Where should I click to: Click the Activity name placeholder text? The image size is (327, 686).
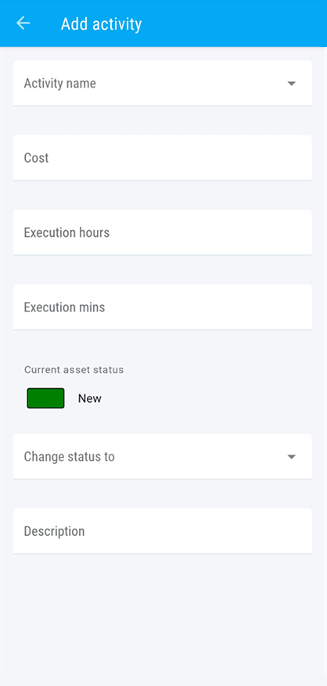(x=59, y=83)
